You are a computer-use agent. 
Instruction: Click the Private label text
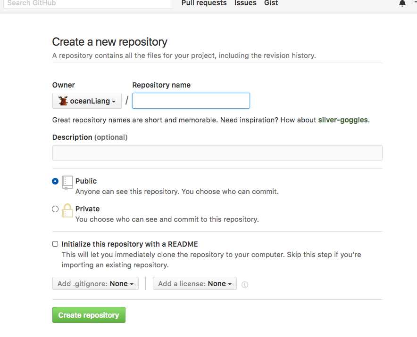87,209
